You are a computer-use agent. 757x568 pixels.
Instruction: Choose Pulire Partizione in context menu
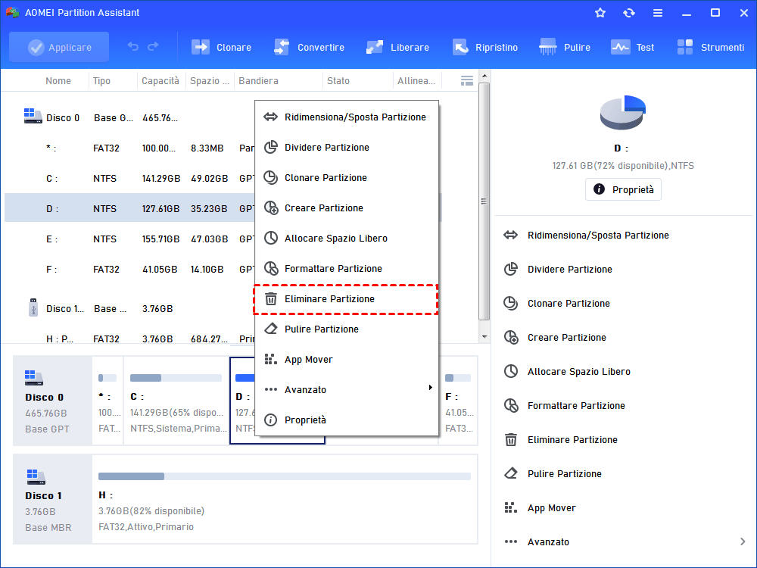pos(347,329)
